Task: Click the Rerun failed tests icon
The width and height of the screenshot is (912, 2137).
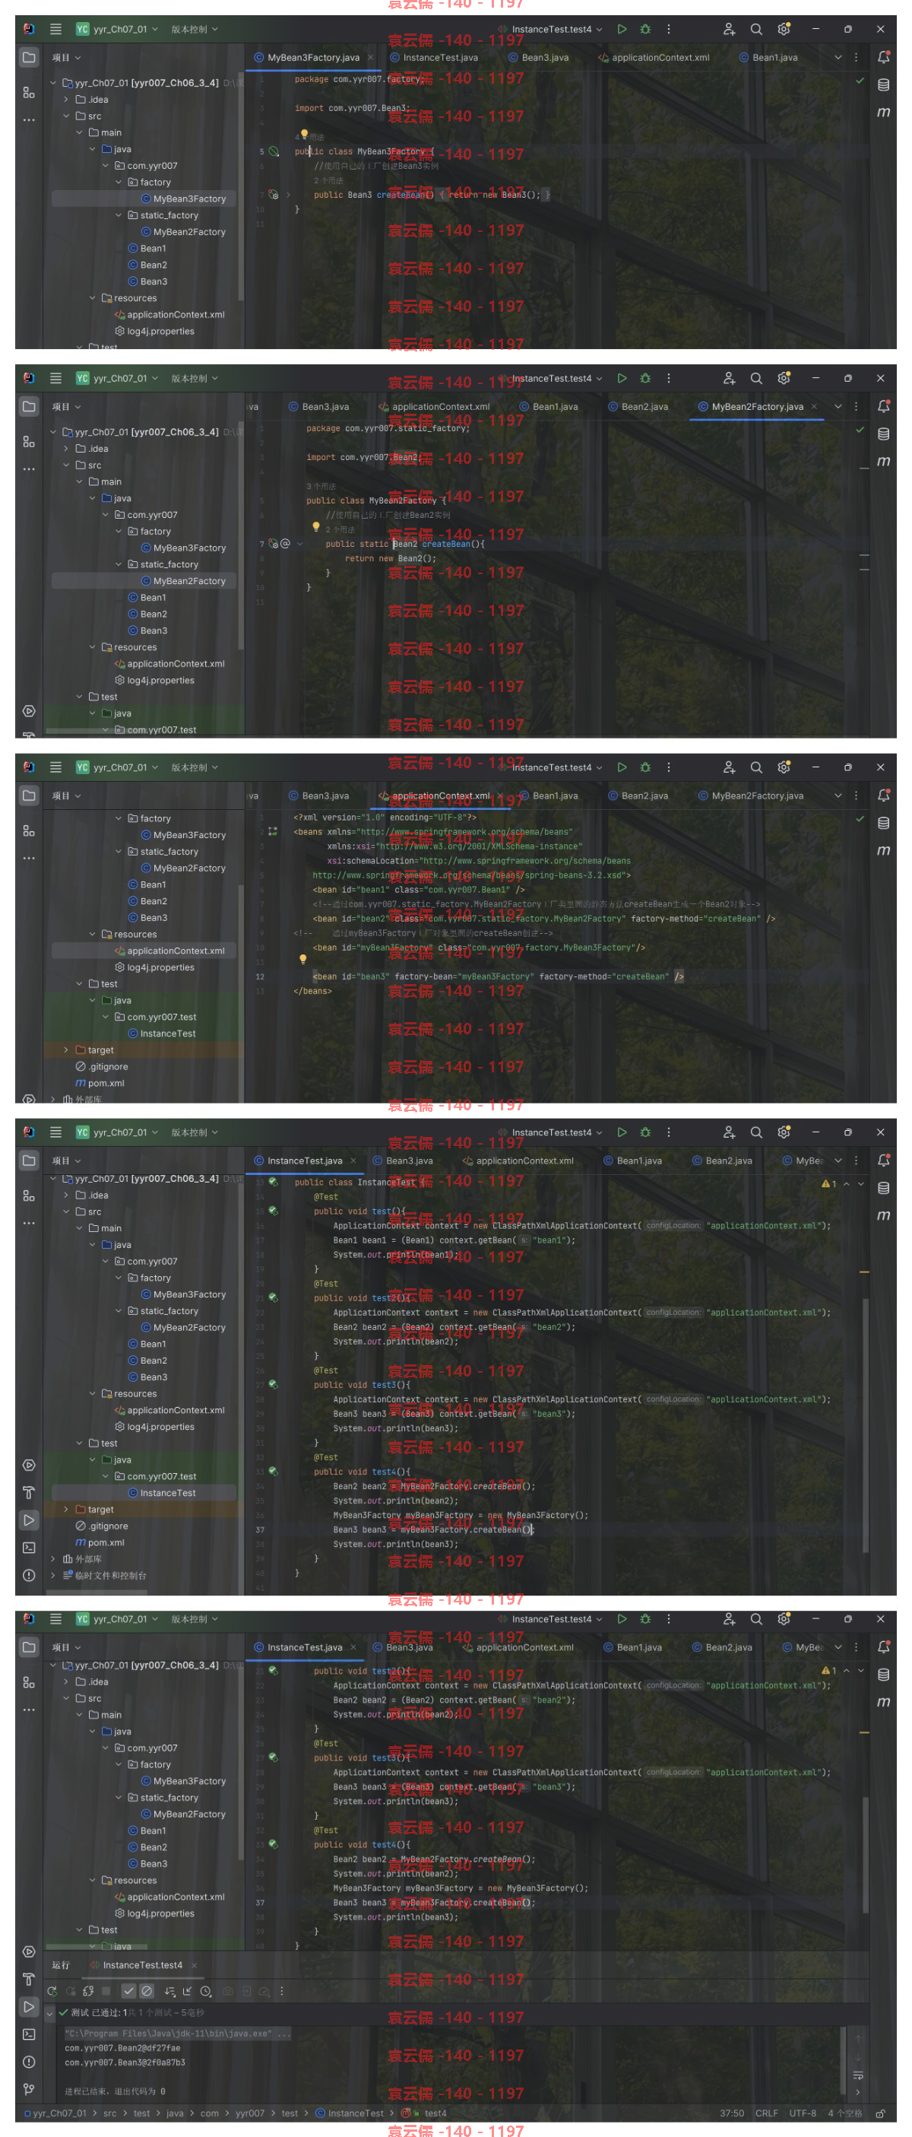Action: point(71,1991)
